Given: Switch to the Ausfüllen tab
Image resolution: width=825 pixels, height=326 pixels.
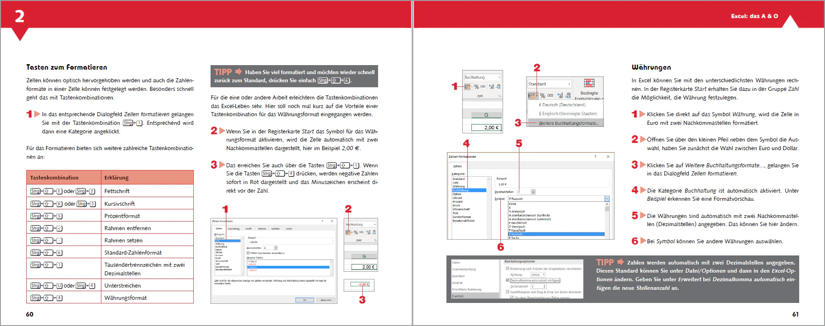Looking at the screenshot, I should pos(275,229).
